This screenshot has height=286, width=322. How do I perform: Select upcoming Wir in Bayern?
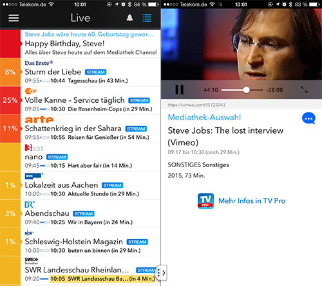click(x=100, y=222)
